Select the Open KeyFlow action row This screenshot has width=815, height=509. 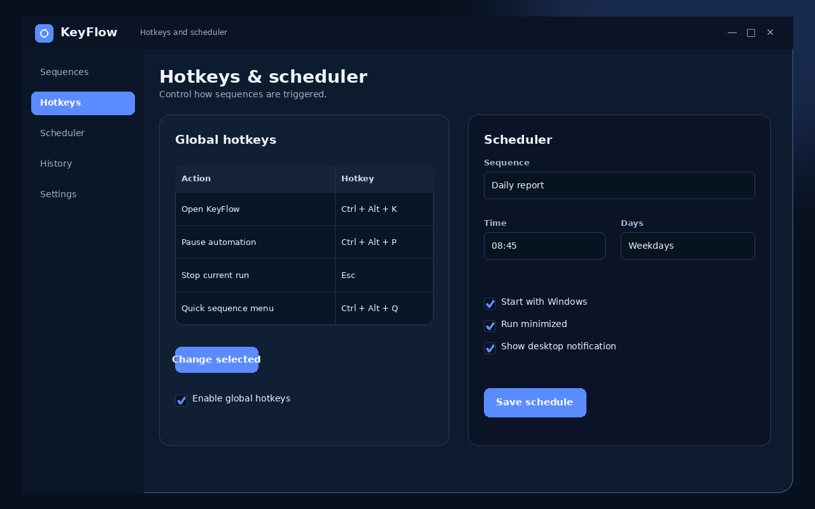coord(304,209)
